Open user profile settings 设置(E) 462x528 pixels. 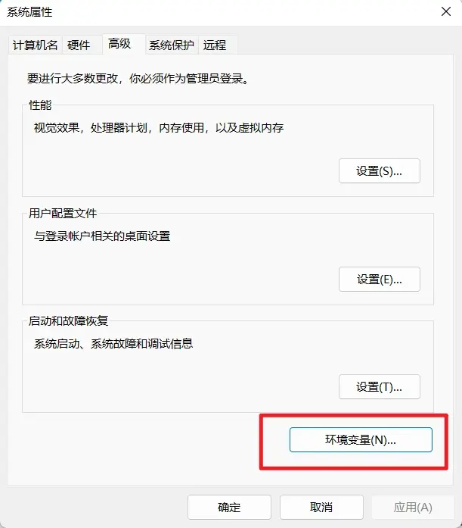point(380,280)
